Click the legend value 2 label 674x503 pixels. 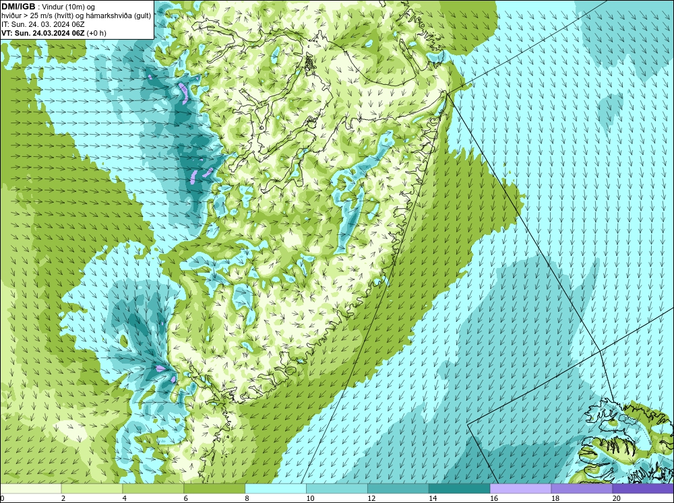click(63, 498)
